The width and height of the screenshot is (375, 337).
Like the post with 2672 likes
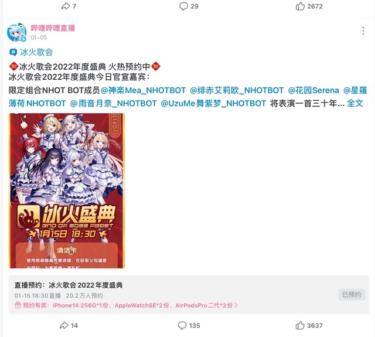tap(300, 6)
